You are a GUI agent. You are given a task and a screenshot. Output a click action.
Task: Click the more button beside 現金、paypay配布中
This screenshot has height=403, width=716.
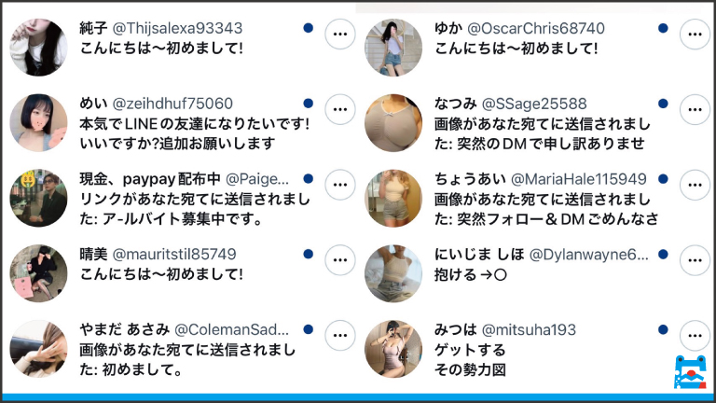point(340,185)
